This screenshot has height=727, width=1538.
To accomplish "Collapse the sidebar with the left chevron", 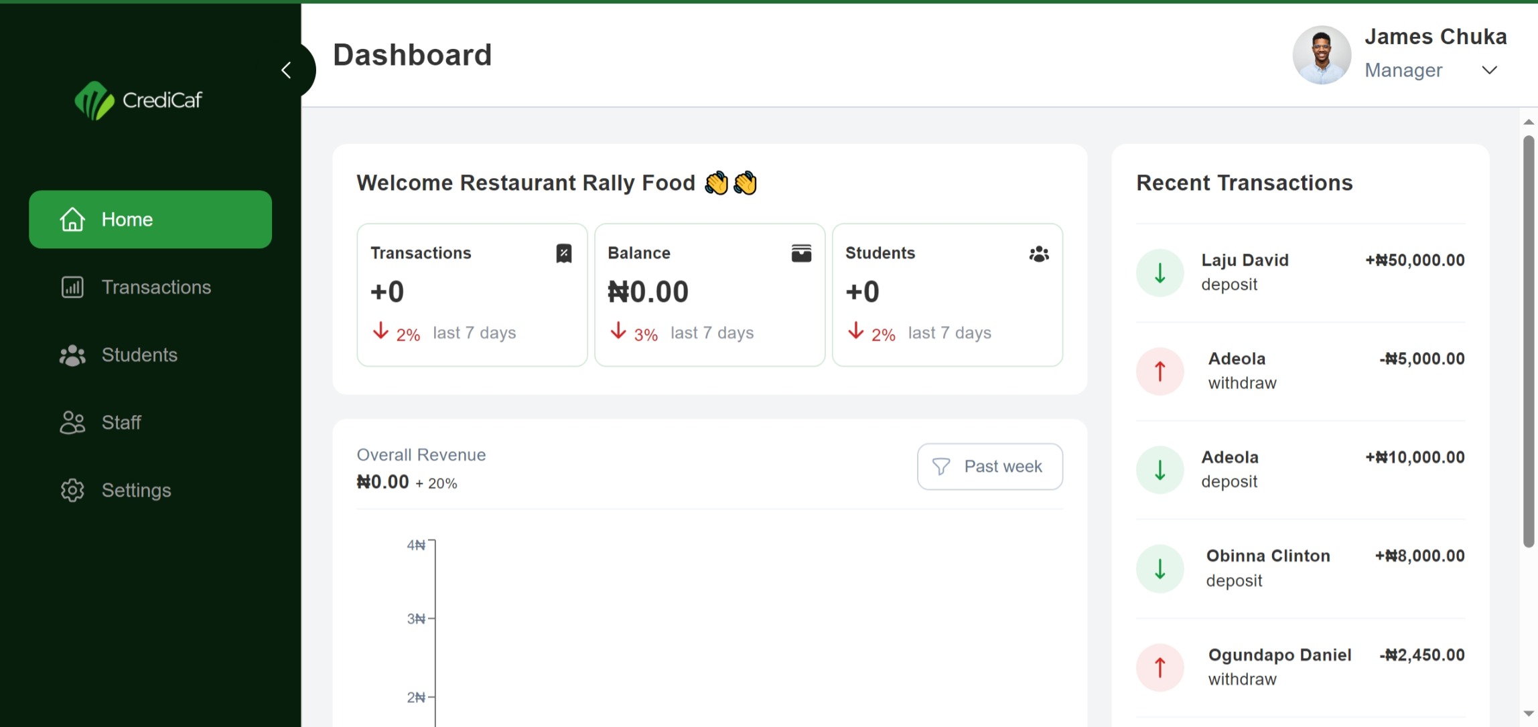I will 287,70.
